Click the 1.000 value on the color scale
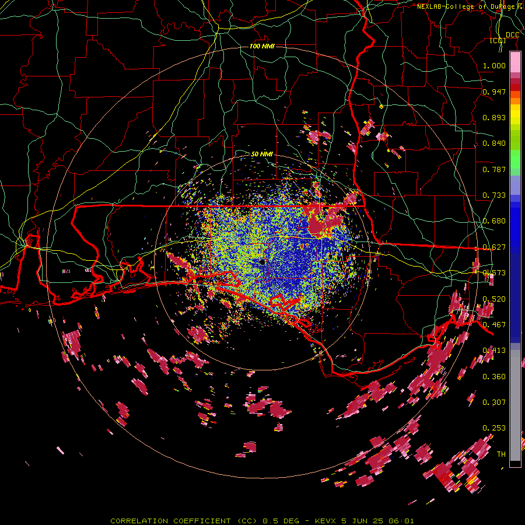Screen dimensions: 525x525 pos(494,65)
